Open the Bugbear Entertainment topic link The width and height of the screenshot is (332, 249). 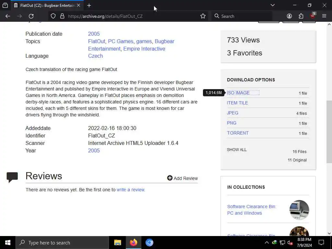click(x=131, y=45)
